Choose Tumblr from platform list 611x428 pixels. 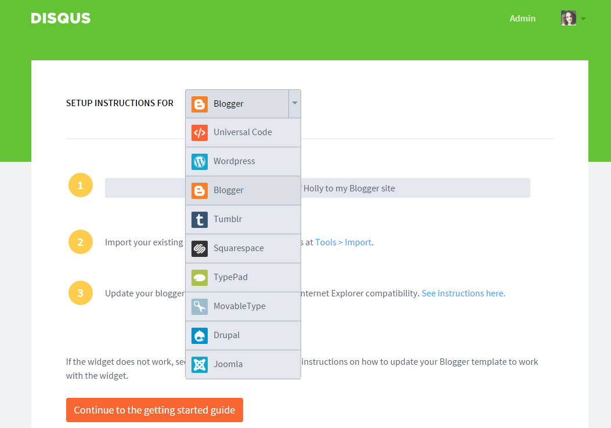click(243, 220)
